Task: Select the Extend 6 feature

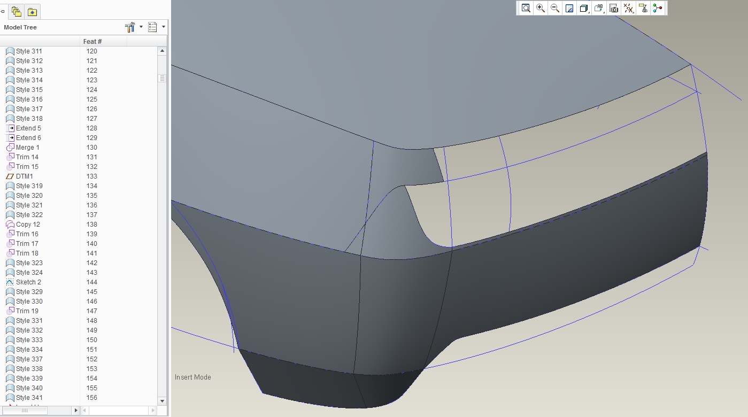Action: click(28, 138)
